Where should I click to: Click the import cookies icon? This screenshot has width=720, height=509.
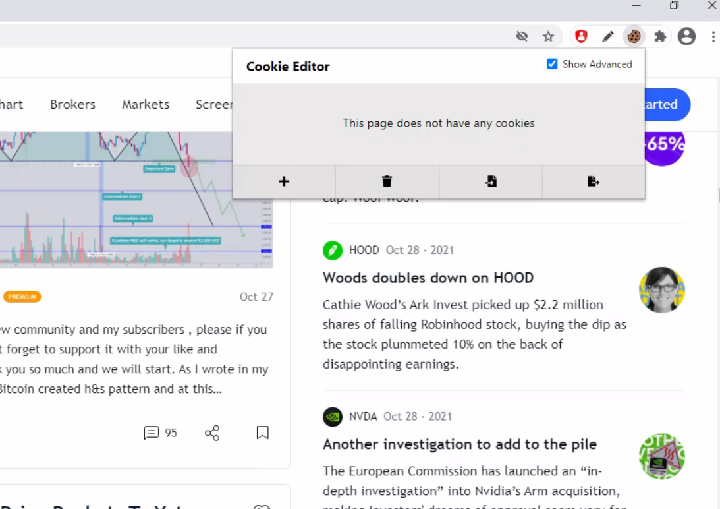[490, 181]
